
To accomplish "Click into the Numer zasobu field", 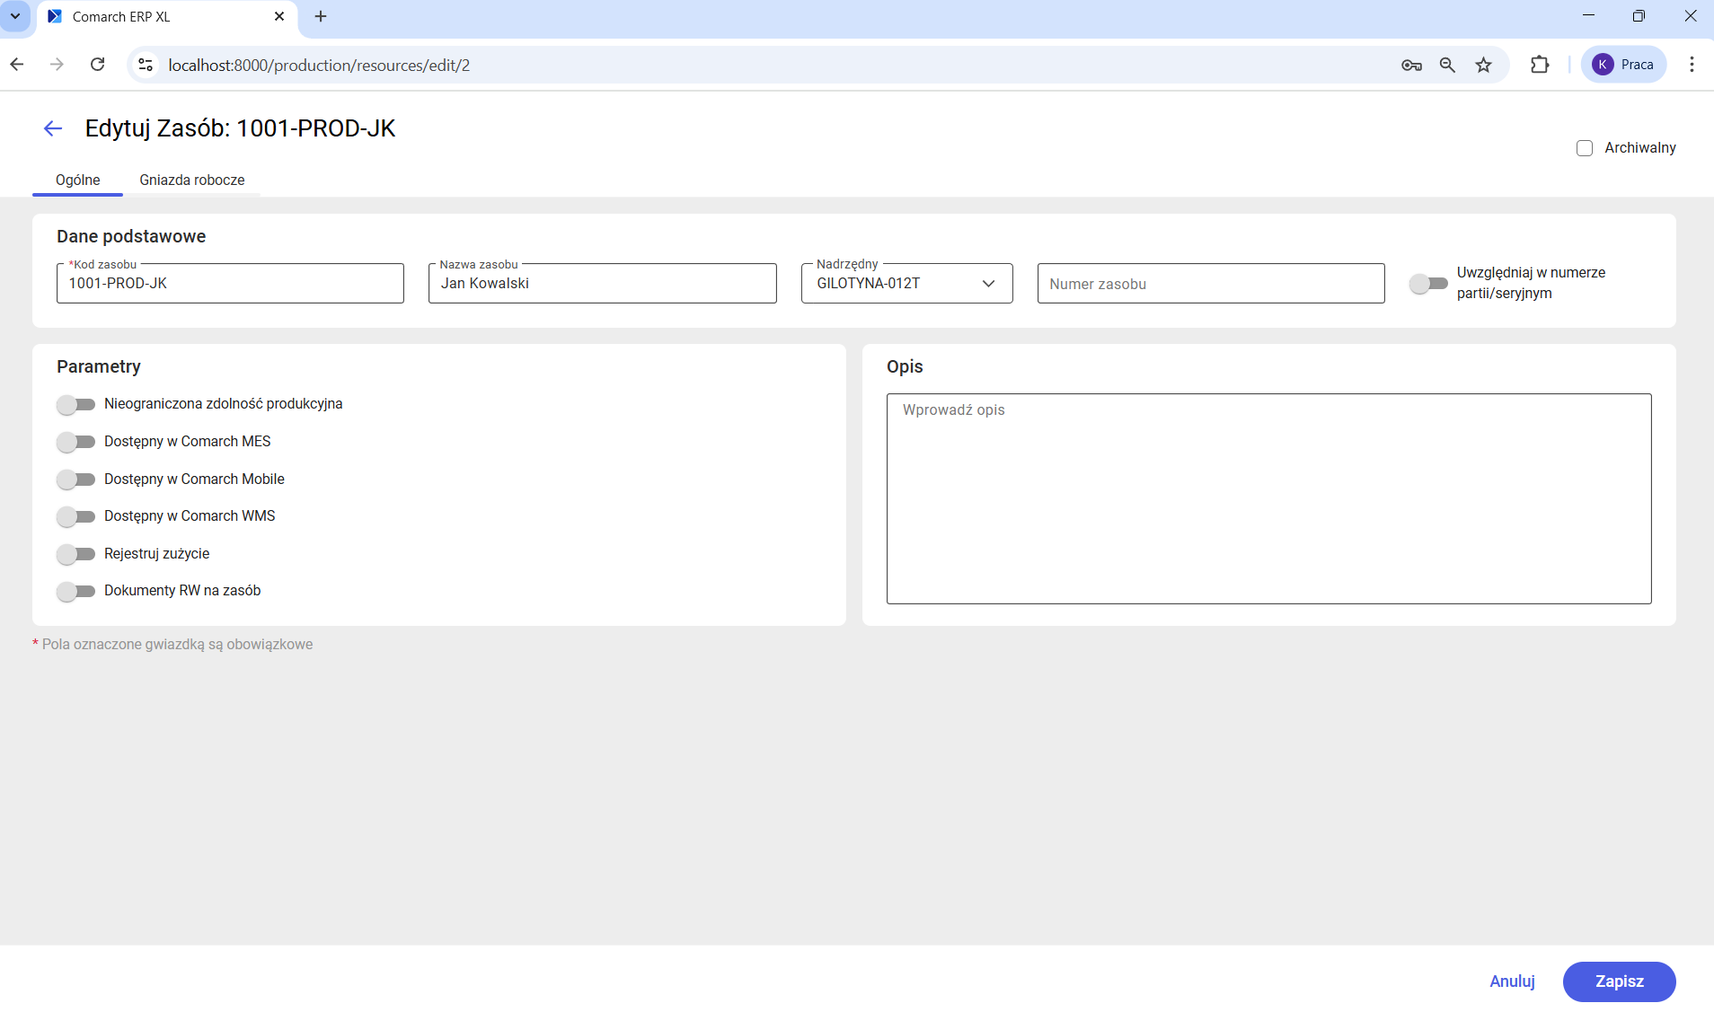I will 1210,284.
